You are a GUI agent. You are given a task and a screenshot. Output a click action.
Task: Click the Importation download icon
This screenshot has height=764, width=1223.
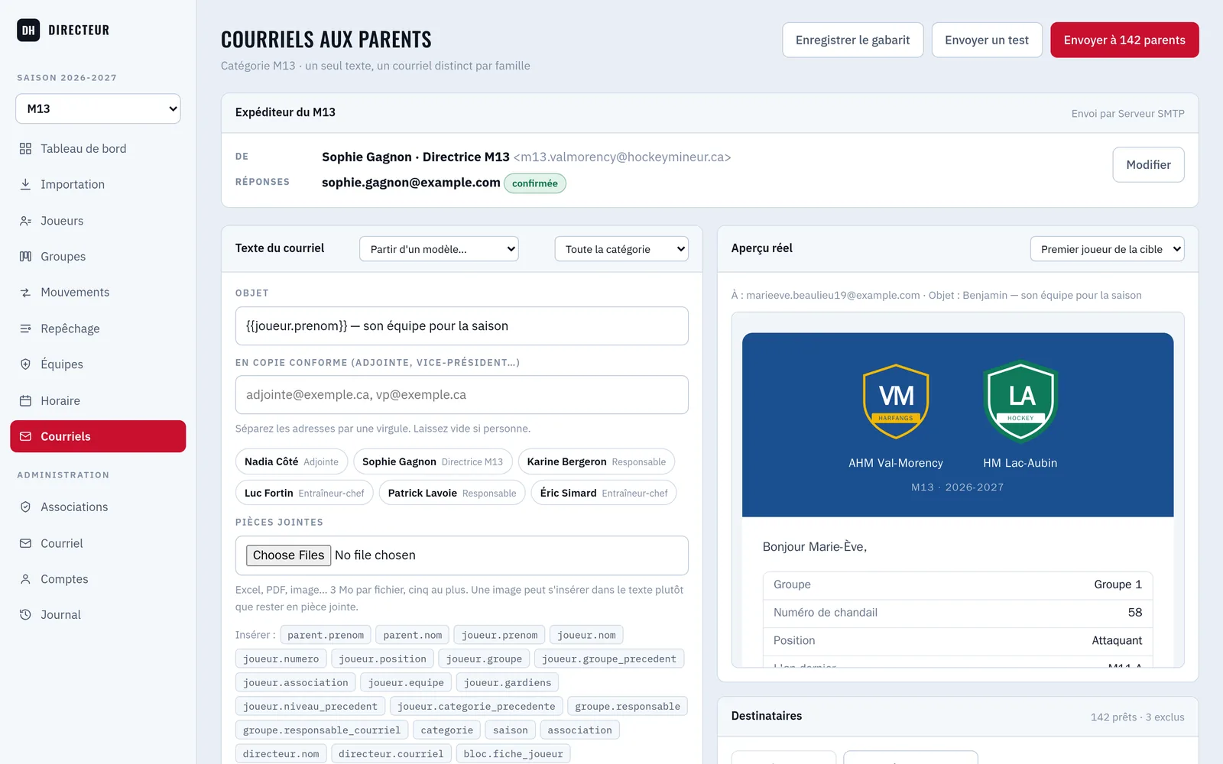click(25, 184)
